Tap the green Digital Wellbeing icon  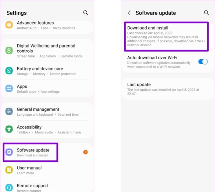[9, 51]
